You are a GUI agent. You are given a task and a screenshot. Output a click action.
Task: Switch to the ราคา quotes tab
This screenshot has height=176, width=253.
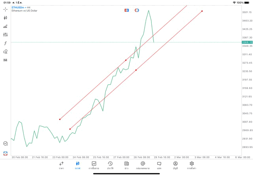click(61, 165)
